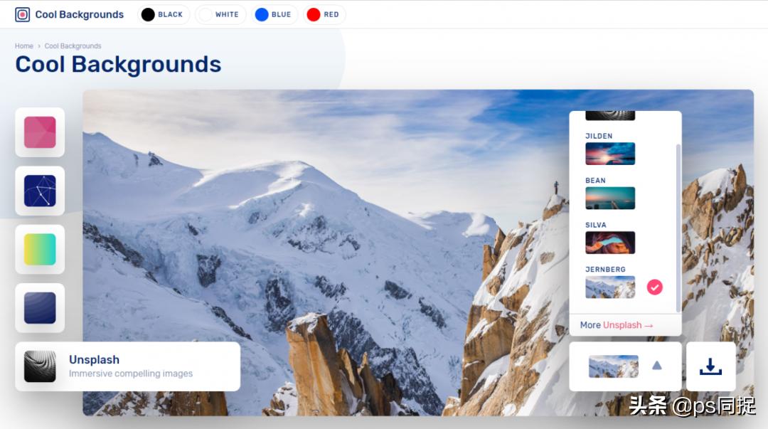Viewport: 768px width, 429px height.
Task: Download the current background image
Action: (x=710, y=366)
